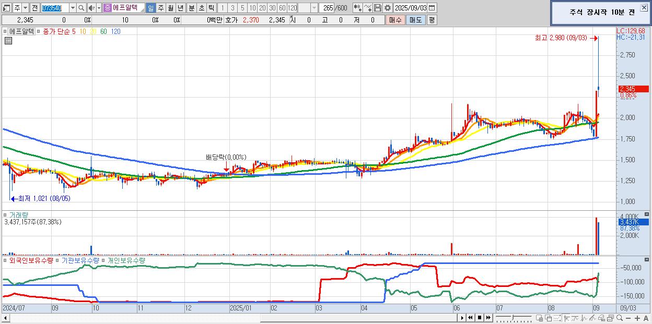
Task: Click the chart layout icon beside 주
Action: (x=6, y=8)
